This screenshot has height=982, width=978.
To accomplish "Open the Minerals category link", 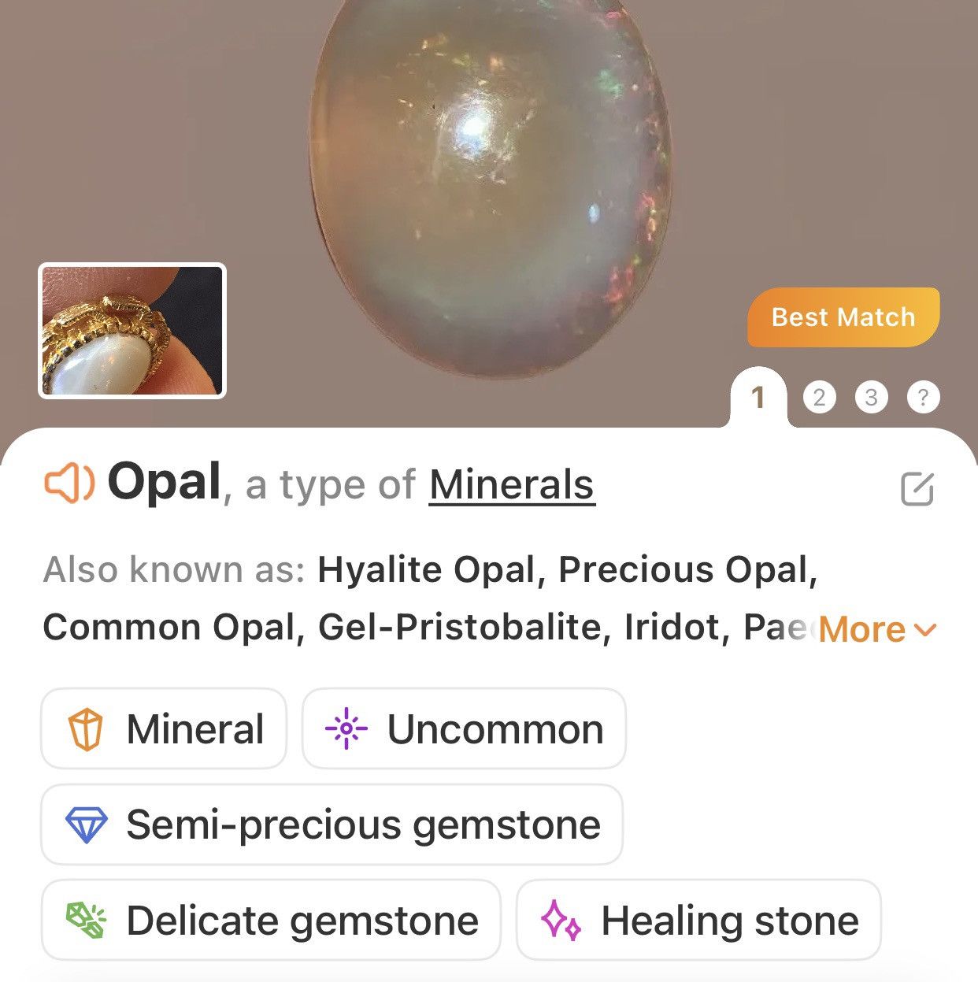I will 512,484.
